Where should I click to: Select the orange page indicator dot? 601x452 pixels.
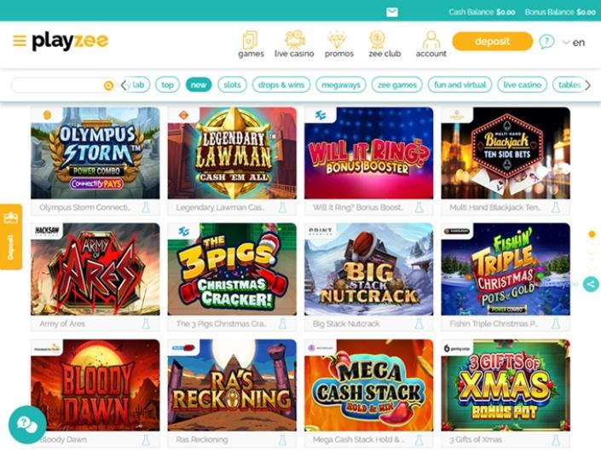pos(592,234)
